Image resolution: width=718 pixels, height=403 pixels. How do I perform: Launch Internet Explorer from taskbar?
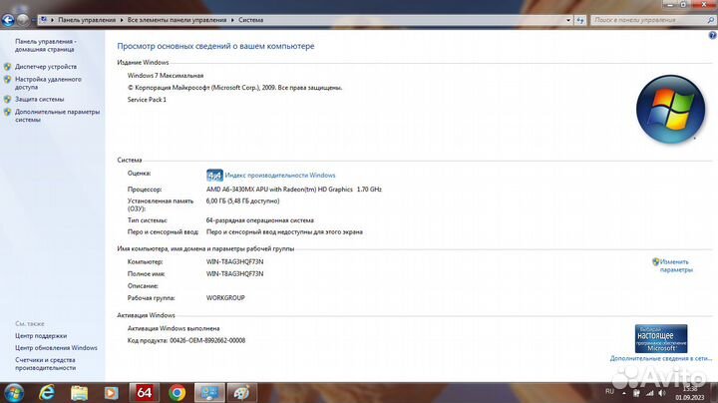tap(47, 393)
